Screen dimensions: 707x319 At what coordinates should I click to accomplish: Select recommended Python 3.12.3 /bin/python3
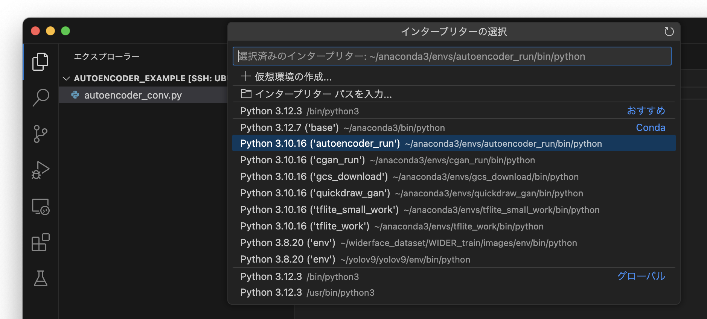pyautogui.click(x=299, y=111)
